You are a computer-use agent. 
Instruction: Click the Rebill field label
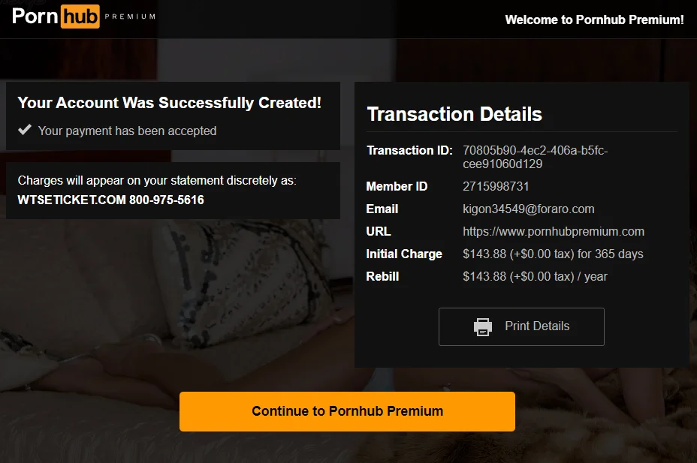point(382,277)
